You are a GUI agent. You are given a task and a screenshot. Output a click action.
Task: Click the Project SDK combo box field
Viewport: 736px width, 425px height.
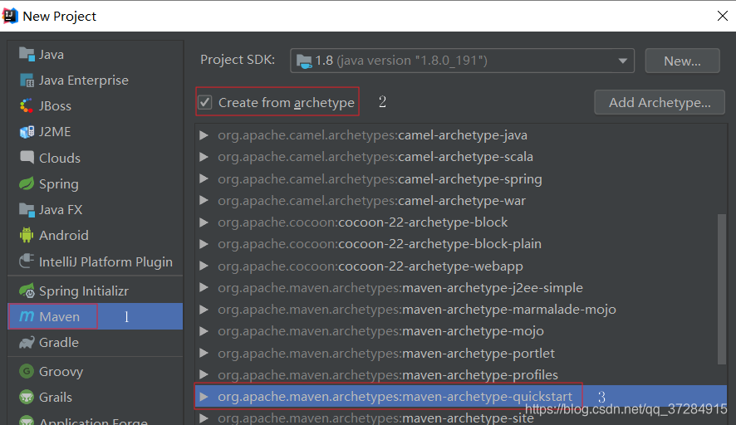463,61
